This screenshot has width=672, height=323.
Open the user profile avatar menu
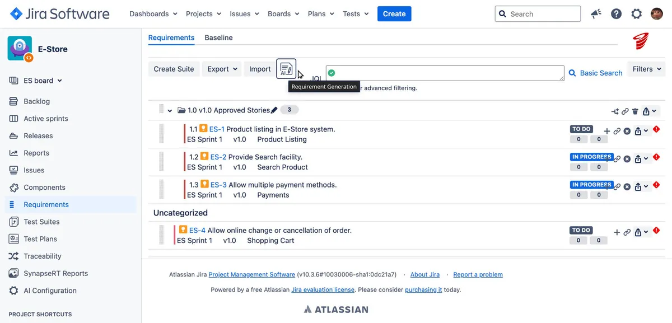click(x=657, y=14)
